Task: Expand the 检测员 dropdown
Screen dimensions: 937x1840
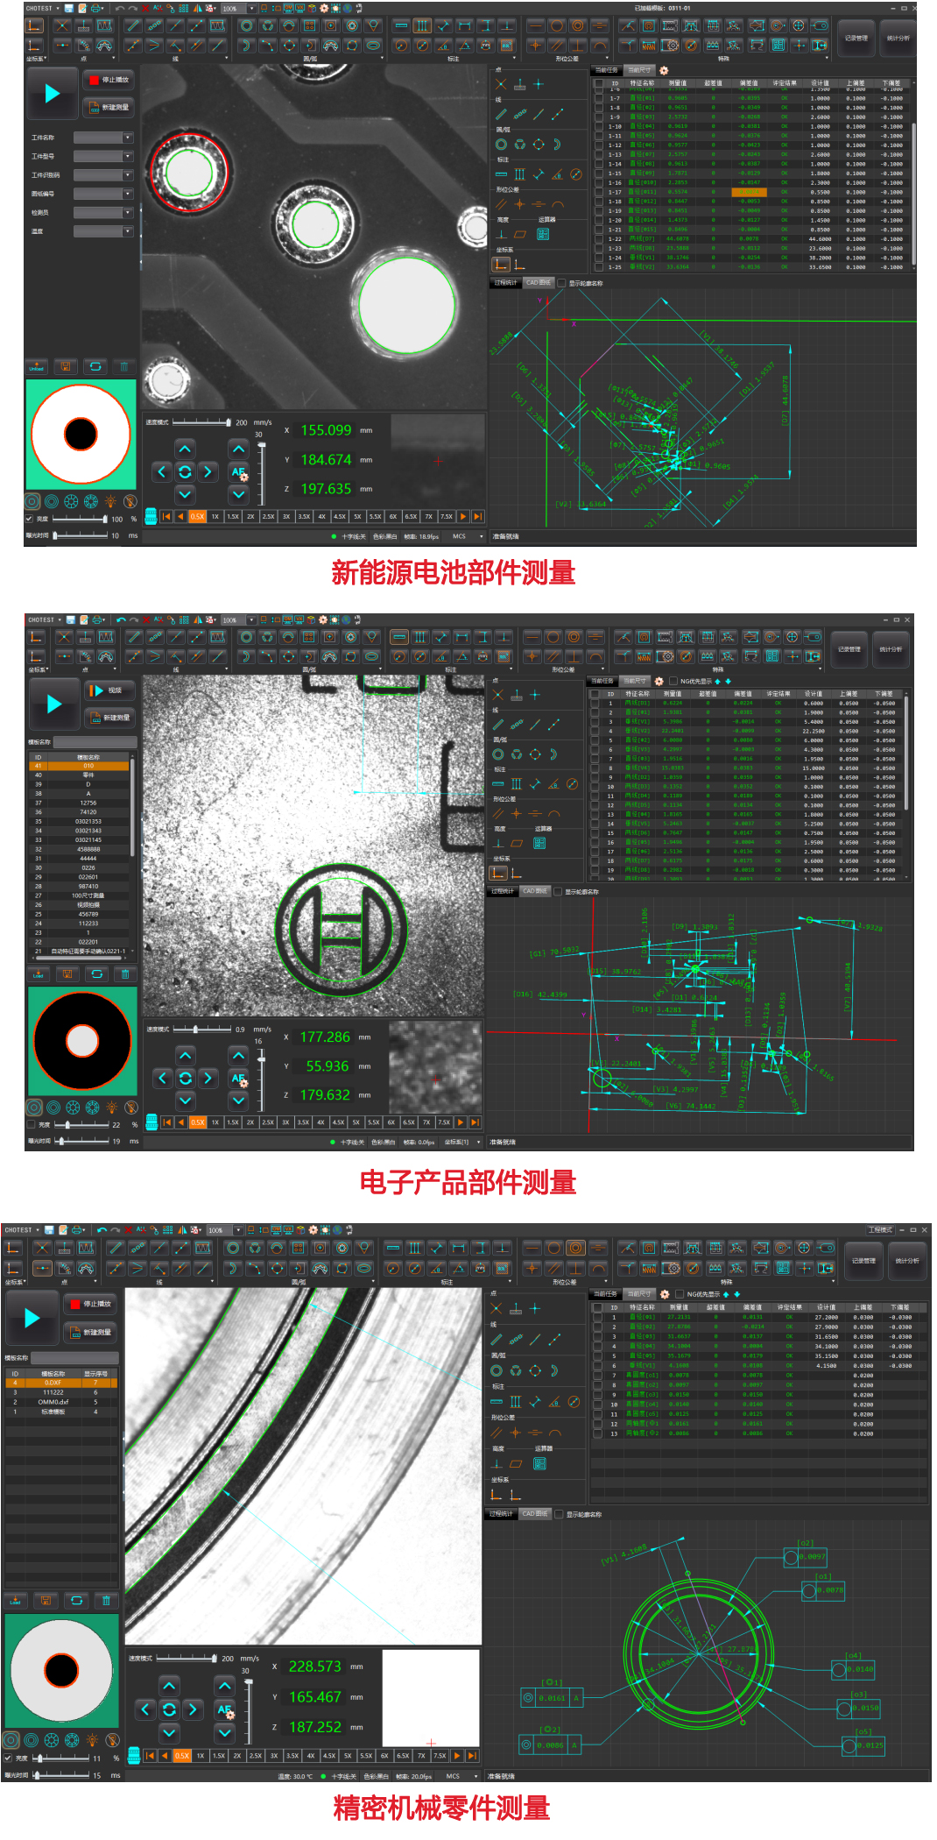Action: click(128, 213)
